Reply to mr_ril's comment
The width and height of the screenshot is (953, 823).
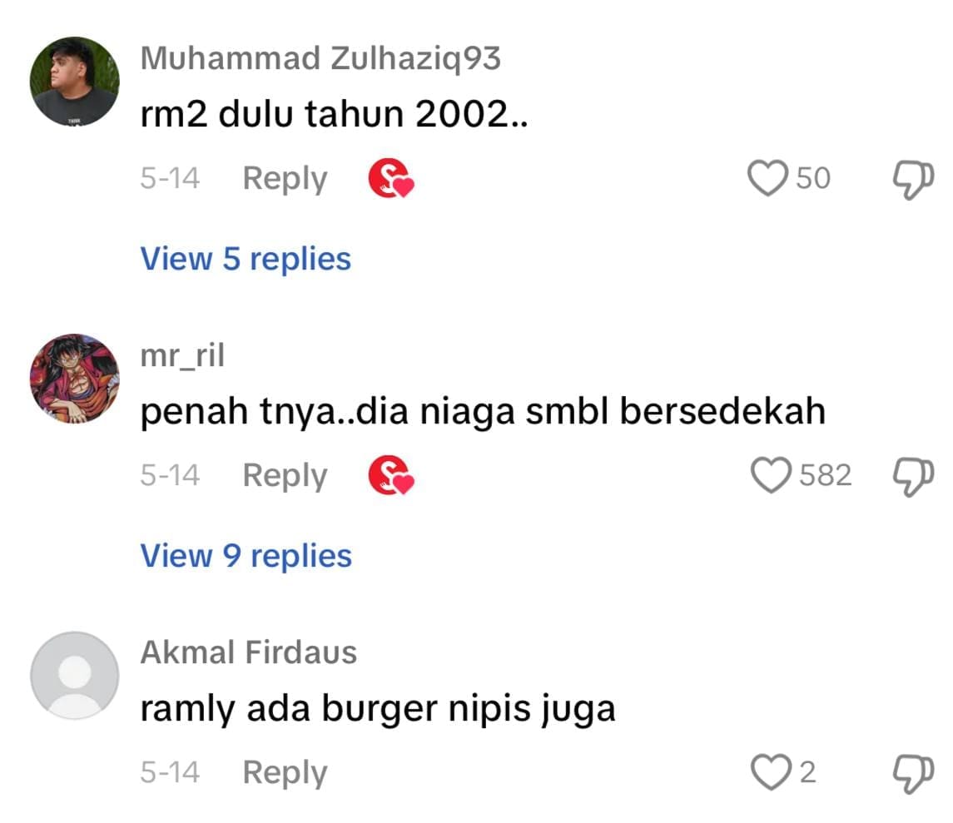point(285,476)
